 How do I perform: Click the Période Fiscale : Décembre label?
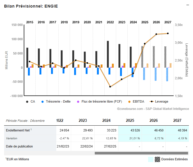(x=25, y=121)
